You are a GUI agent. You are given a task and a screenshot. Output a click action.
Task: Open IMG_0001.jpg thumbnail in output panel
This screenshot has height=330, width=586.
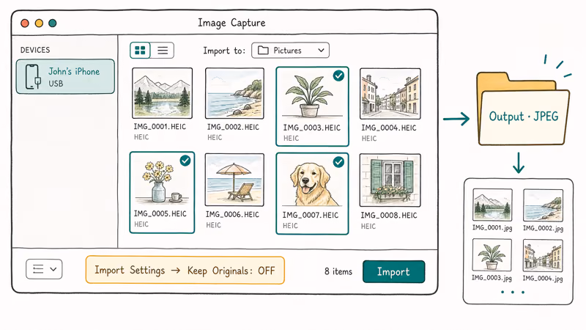492,205
